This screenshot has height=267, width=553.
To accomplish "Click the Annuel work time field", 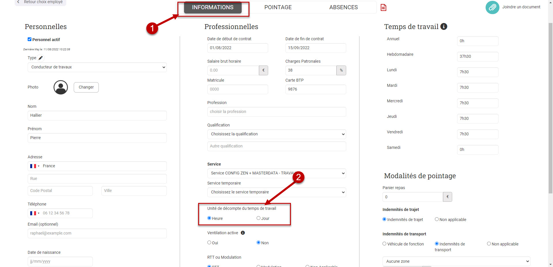I will tap(478, 41).
